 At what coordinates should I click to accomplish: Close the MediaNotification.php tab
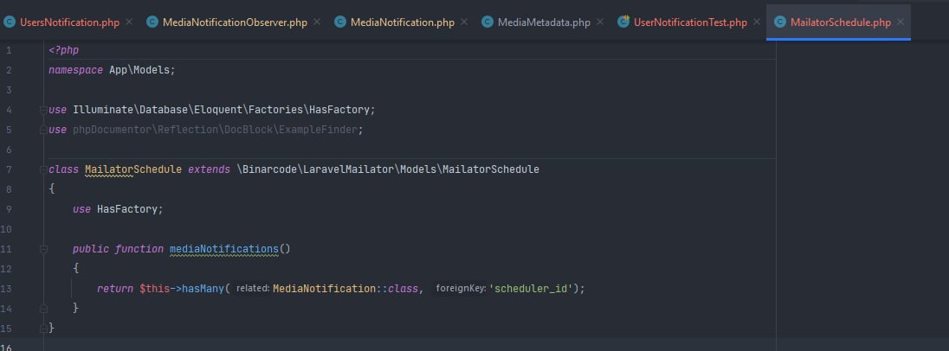(x=463, y=22)
